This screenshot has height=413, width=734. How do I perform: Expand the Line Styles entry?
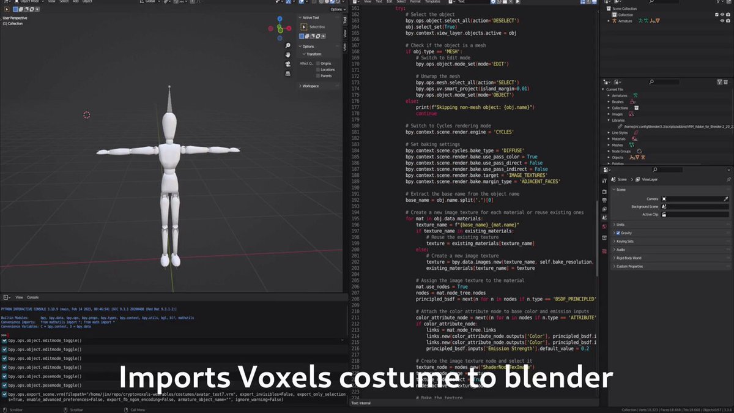coord(609,132)
